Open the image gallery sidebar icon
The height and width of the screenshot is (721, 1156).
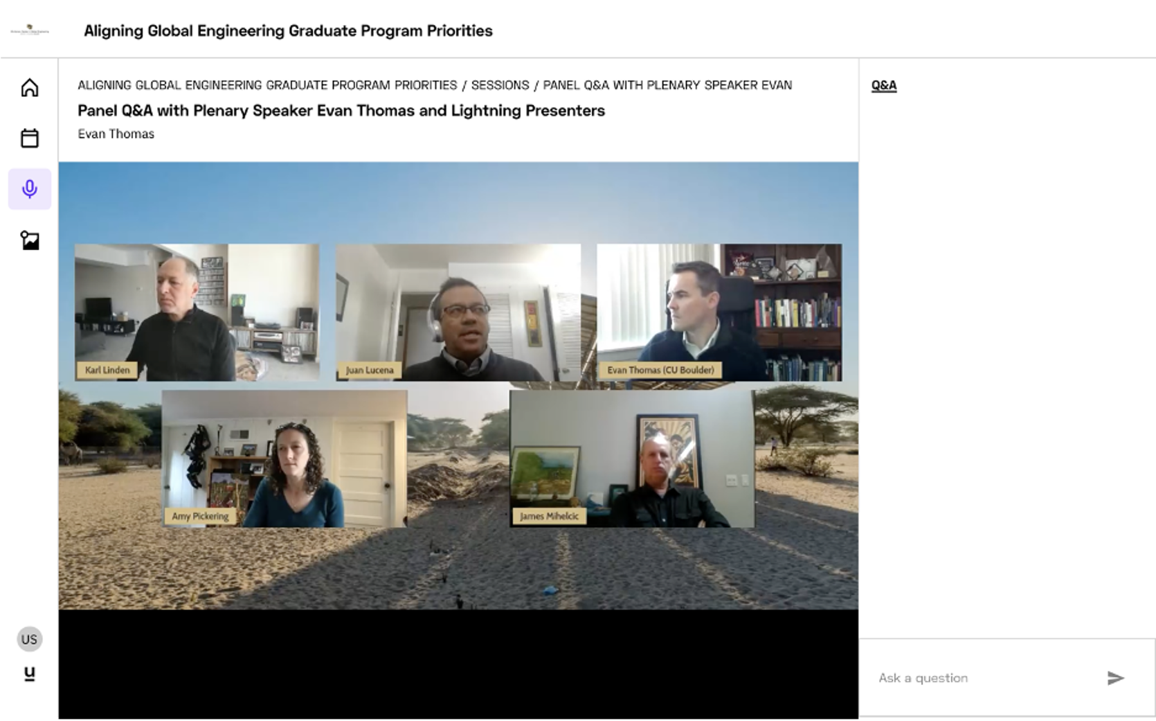point(30,240)
